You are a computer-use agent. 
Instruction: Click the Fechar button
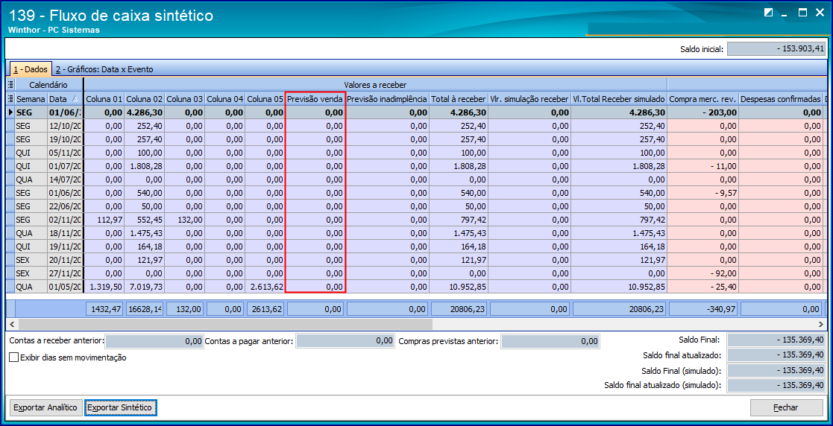[786, 407]
